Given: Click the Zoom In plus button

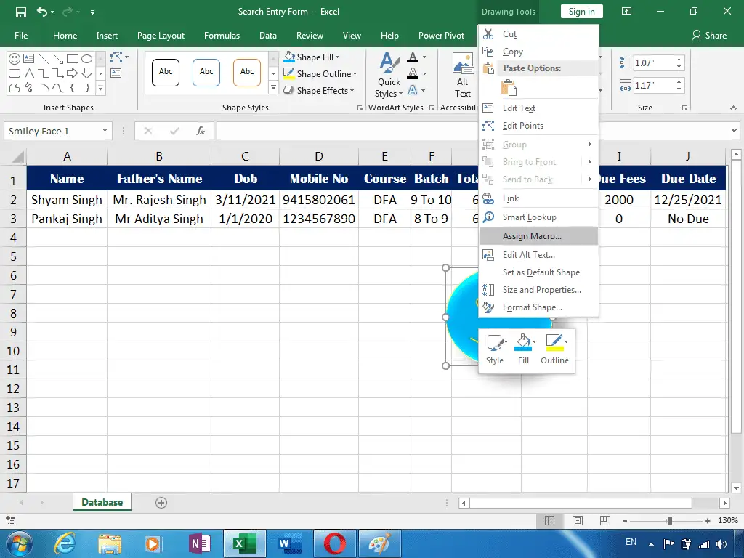Looking at the screenshot, I should 708,520.
